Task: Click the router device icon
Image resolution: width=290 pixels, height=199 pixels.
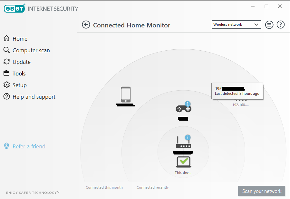Action: tap(183, 142)
